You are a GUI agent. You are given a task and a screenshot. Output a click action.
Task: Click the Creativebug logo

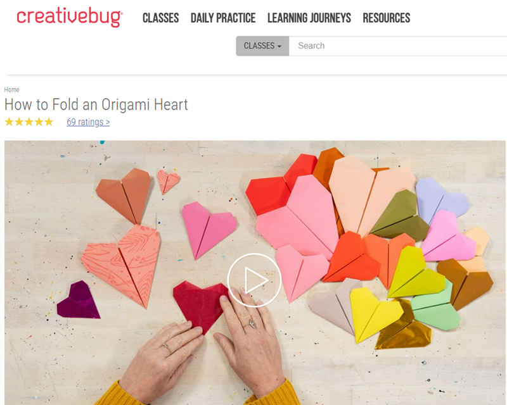(x=70, y=18)
